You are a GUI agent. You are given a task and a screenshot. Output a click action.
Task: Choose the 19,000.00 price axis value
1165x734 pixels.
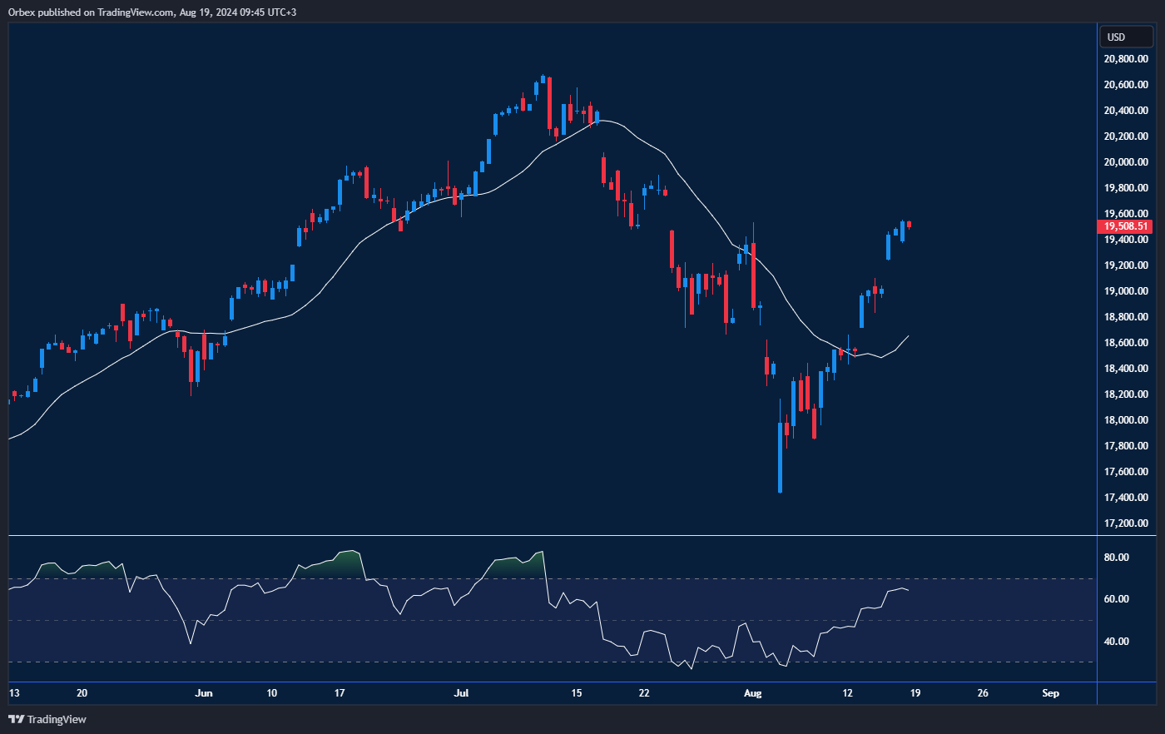pos(1126,291)
